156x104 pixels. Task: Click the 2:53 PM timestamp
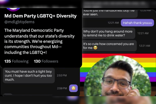click(x=62, y=76)
